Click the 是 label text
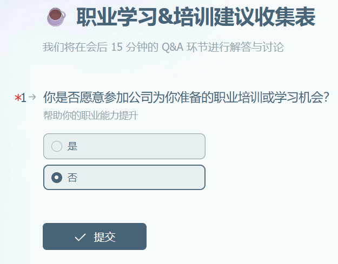This screenshot has width=338, height=264. [x=72, y=146]
